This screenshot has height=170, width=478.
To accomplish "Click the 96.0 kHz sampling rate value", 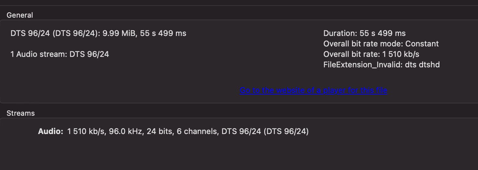I will (126, 131).
